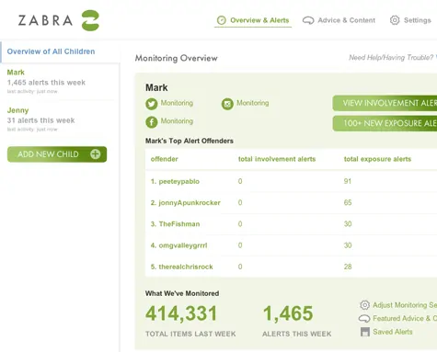Click exposure count 30 for TheFishman
The width and height of the screenshot is (437, 352).
pos(348,224)
